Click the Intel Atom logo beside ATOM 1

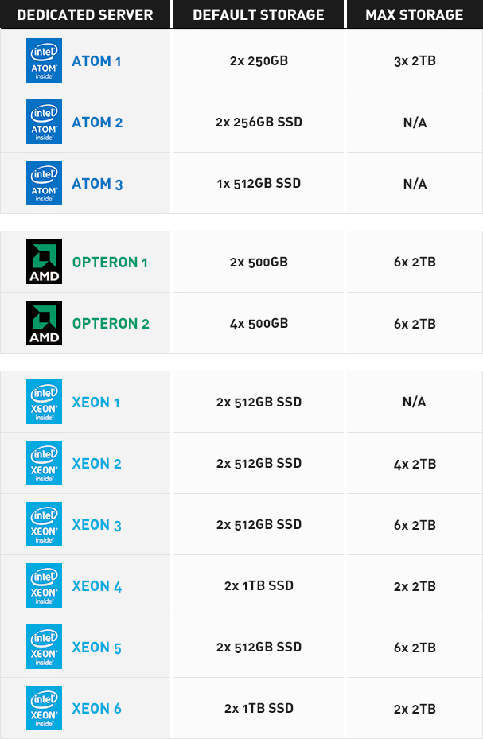click(x=44, y=60)
